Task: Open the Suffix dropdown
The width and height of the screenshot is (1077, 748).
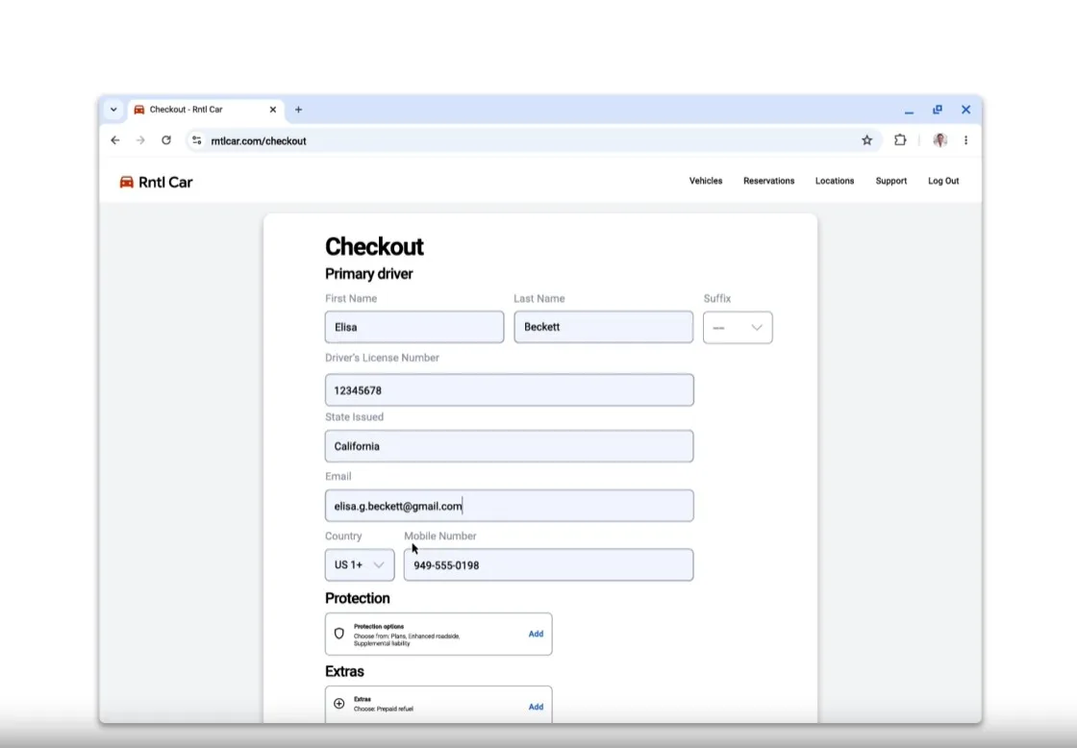Action: [x=738, y=328]
